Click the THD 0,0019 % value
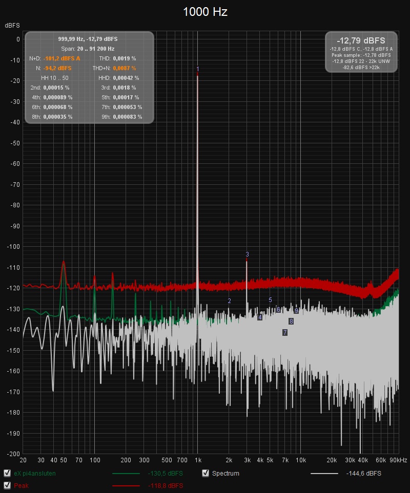 point(125,58)
